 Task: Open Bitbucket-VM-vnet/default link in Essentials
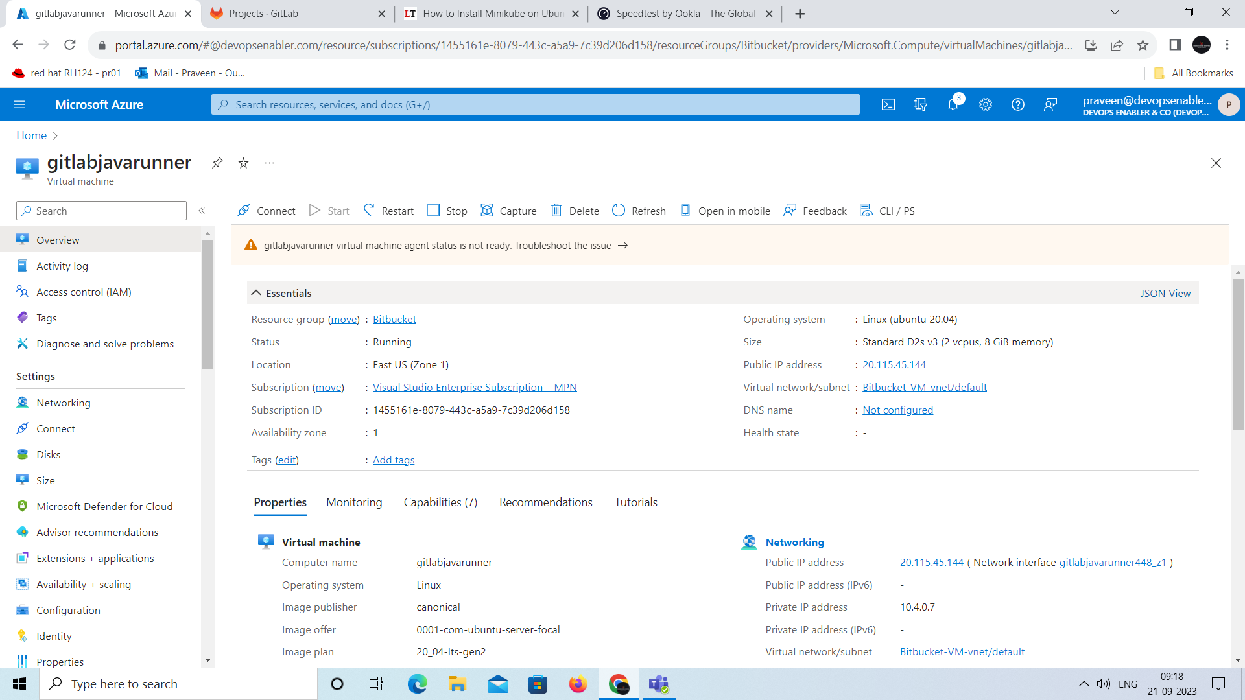pyautogui.click(x=924, y=387)
